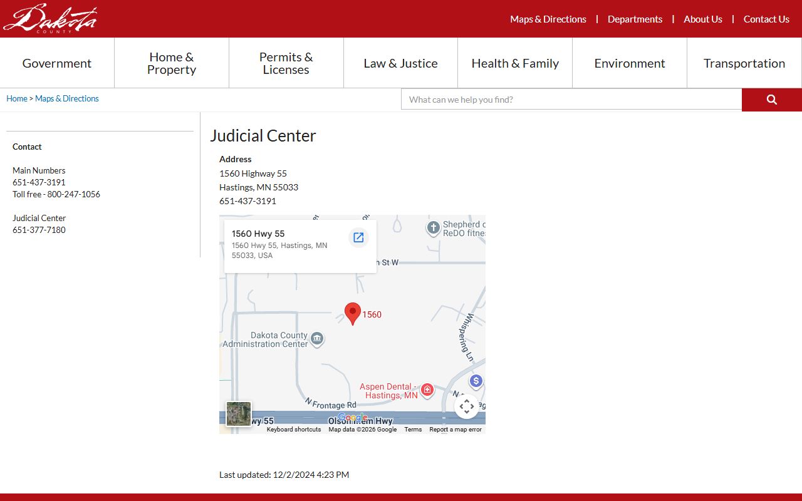Click the Home breadcrumb link

click(x=17, y=98)
